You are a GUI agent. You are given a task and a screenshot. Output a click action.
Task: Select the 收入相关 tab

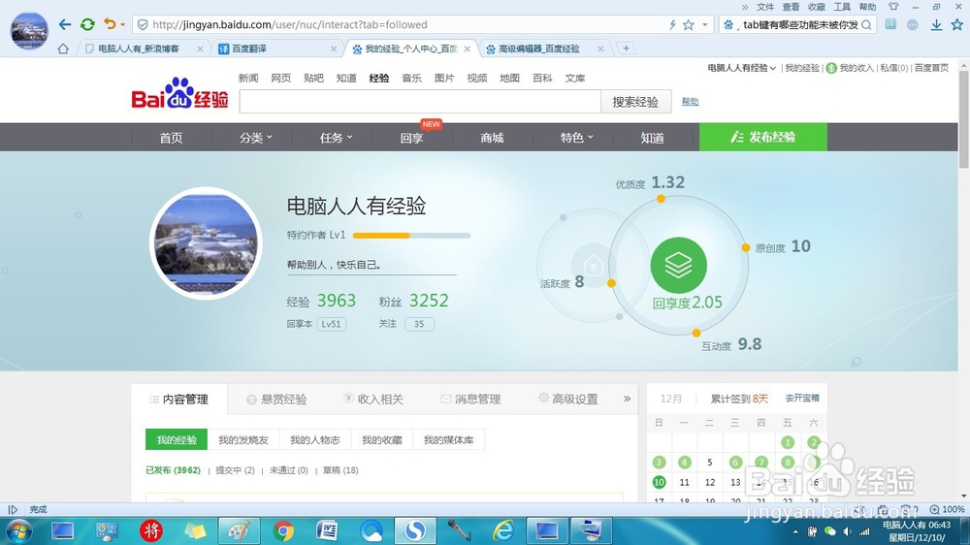click(x=373, y=399)
